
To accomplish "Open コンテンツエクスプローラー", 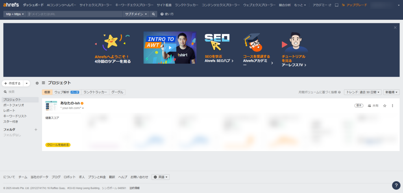I will click(221, 5).
